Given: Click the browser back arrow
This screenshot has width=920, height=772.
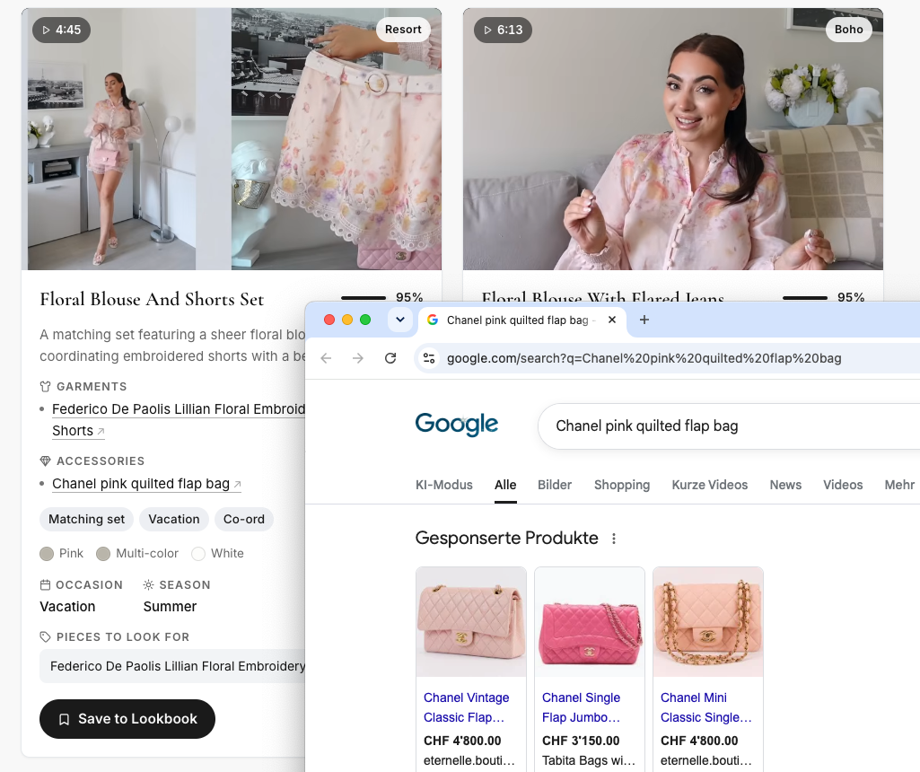Looking at the screenshot, I should (x=326, y=358).
